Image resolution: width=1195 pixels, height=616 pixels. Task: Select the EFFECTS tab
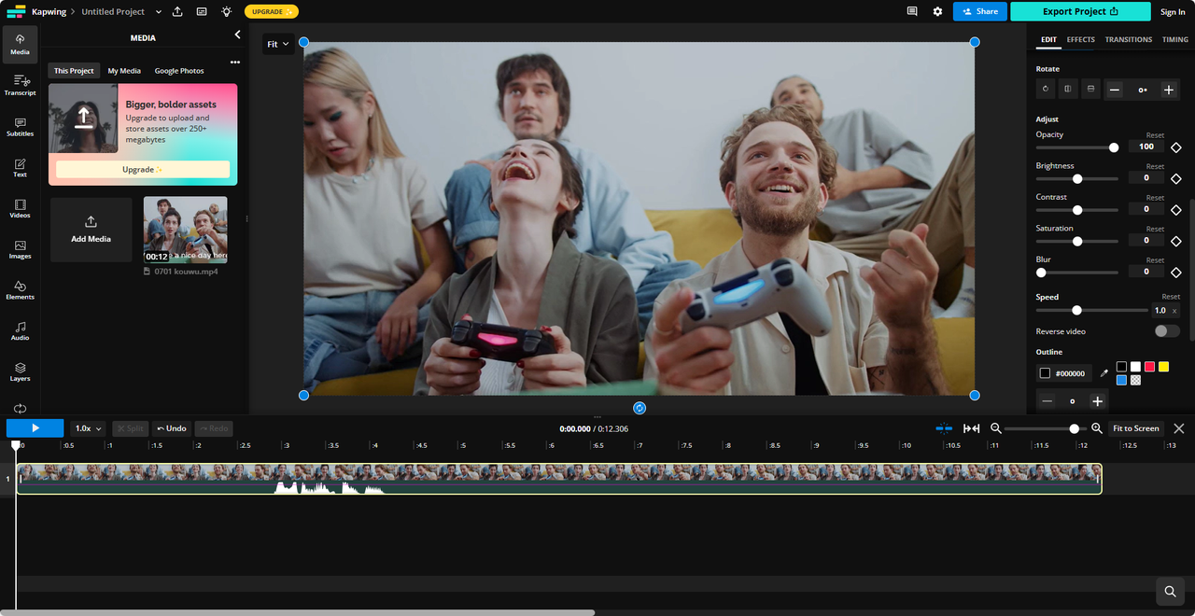(x=1081, y=39)
